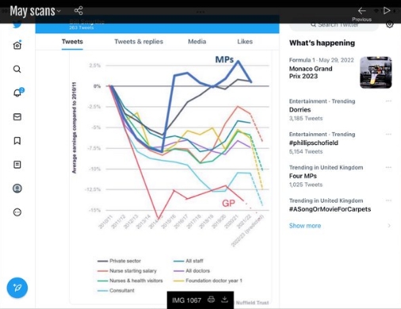Click Private sector legend entry

119,261
